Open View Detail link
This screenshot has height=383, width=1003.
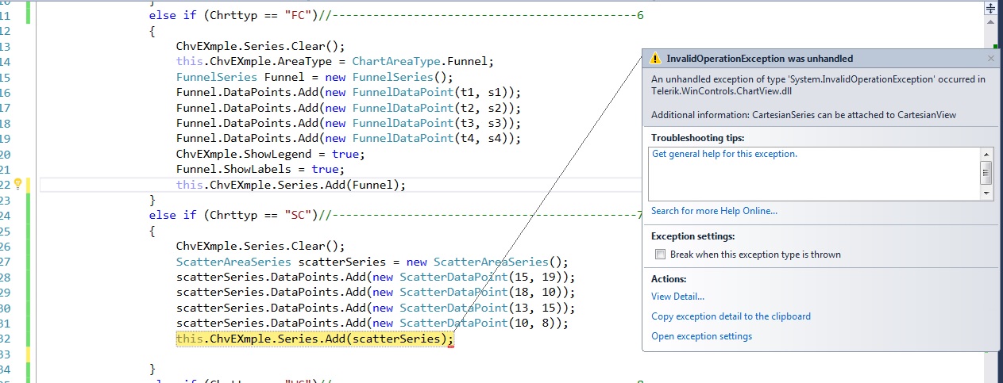click(677, 297)
